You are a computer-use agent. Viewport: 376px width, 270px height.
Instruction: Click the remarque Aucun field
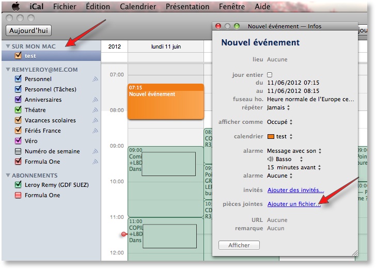click(x=275, y=228)
